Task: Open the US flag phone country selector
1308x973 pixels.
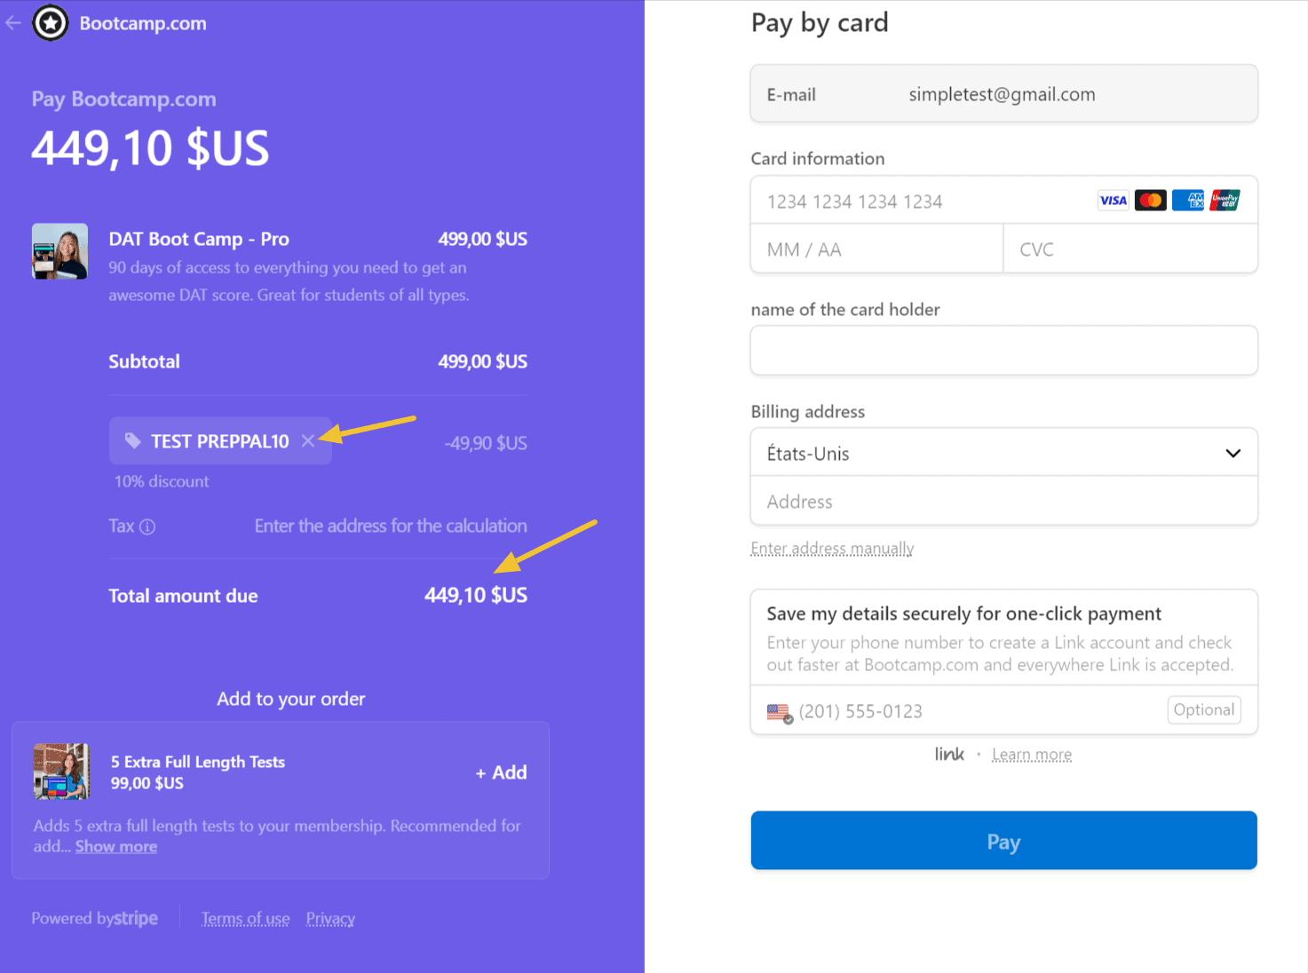Action: point(780,712)
